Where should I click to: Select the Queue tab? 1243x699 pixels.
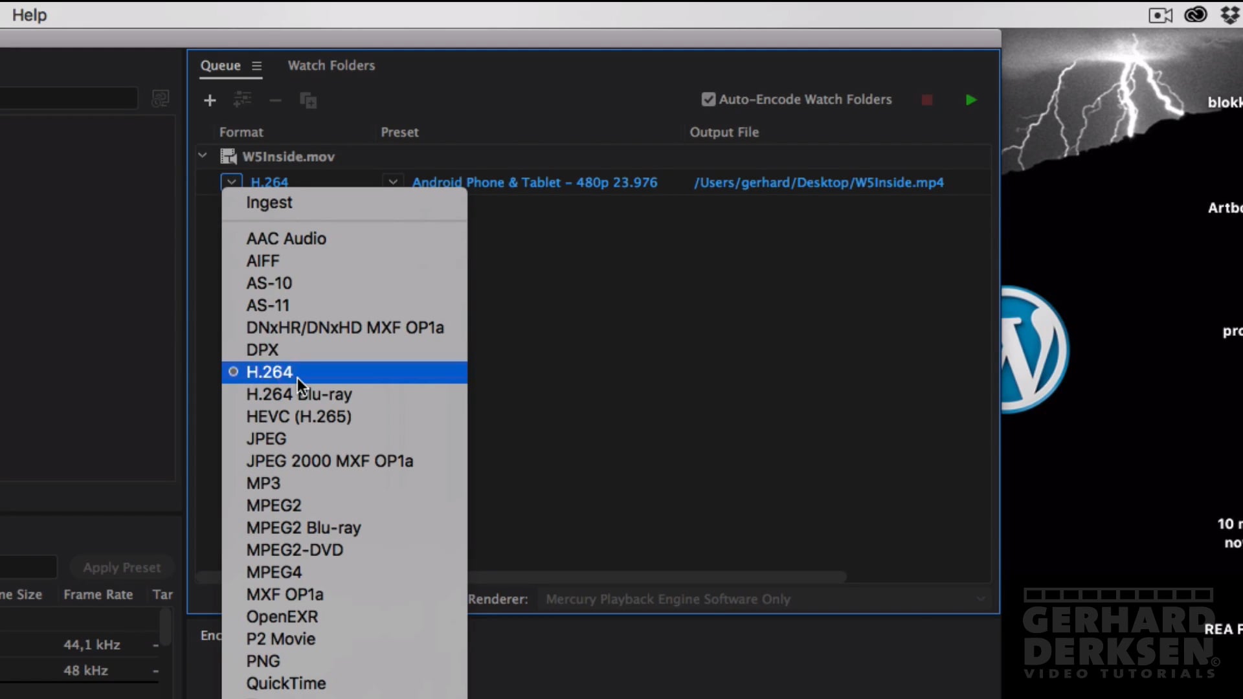(x=220, y=65)
